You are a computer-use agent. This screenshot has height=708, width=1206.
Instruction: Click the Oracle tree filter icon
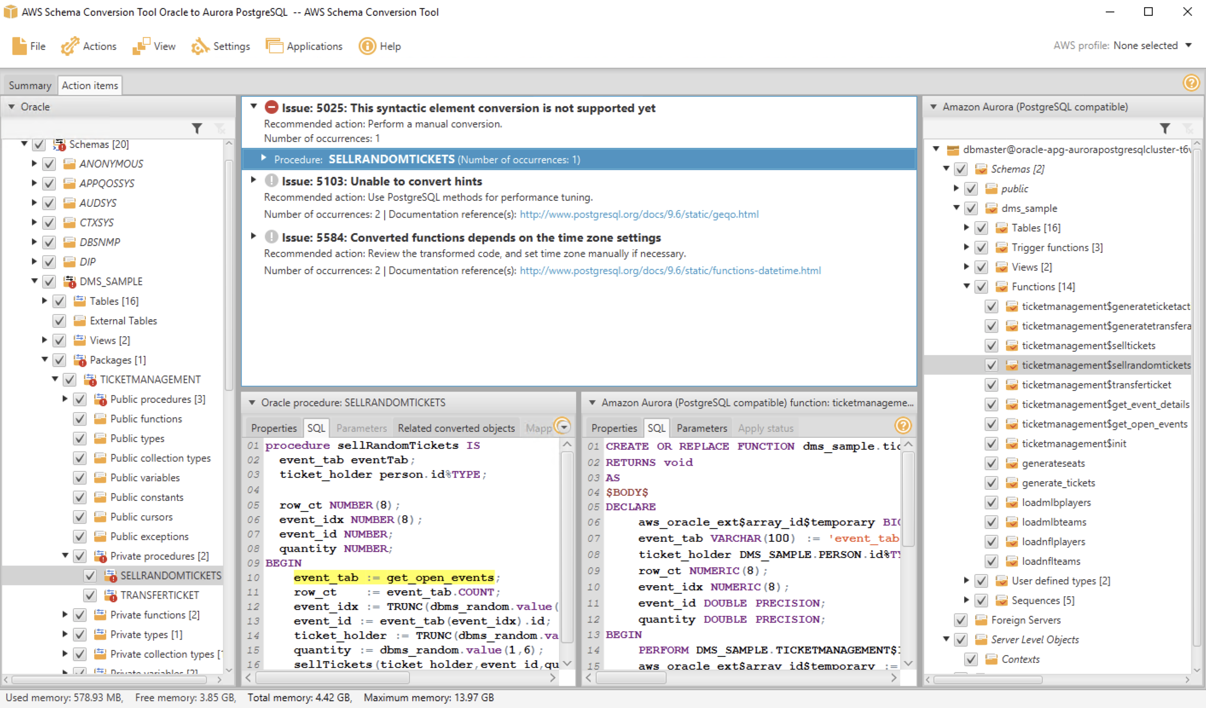pyautogui.click(x=197, y=128)
